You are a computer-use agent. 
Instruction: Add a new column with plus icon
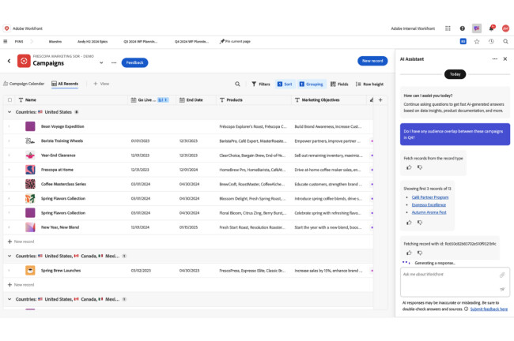[380, 99]
